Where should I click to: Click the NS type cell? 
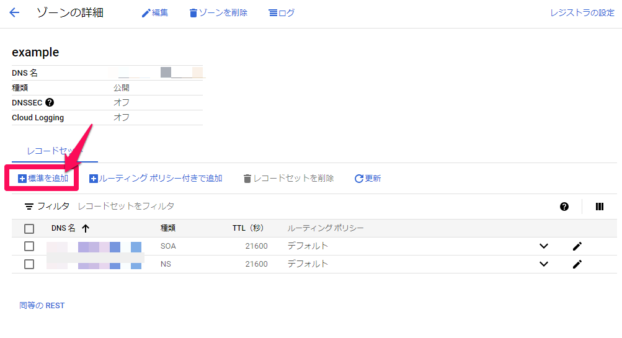point(166,264)
